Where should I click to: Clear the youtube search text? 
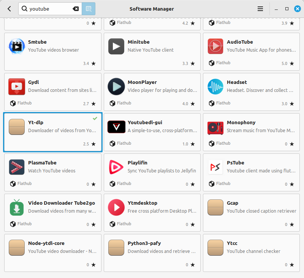76,9
